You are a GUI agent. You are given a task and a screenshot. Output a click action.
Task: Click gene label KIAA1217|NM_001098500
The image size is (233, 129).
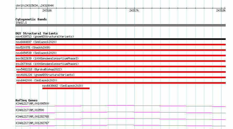(32, 103)
